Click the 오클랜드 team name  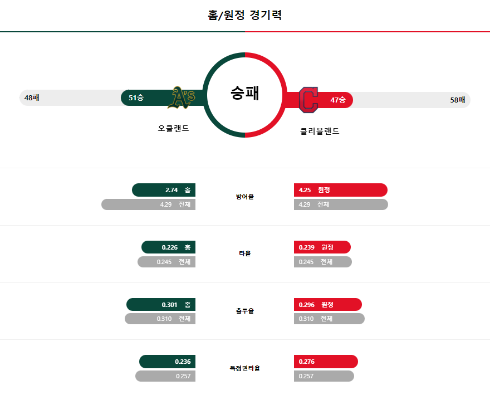pyautogui.click(x=173, y=128)
